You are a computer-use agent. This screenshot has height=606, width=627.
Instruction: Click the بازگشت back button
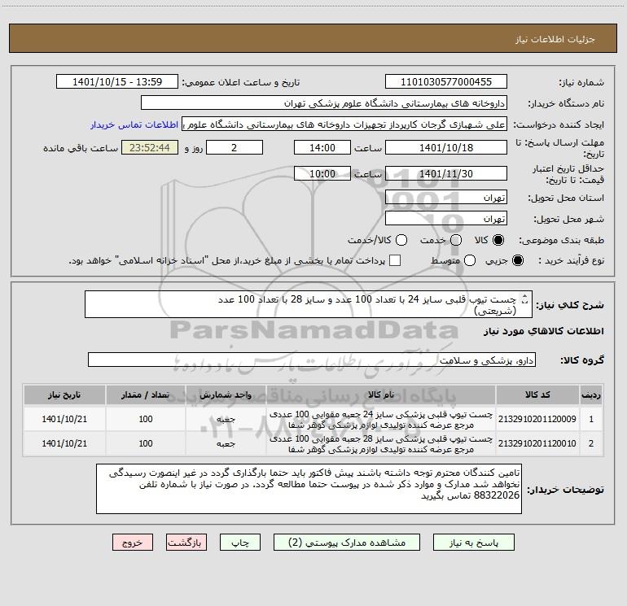tap(186, 543)
